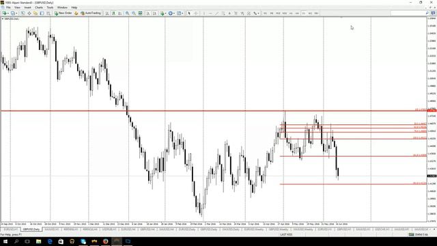Open the Indicators list button
Viewport: 437px width, 246px height.
162,13
